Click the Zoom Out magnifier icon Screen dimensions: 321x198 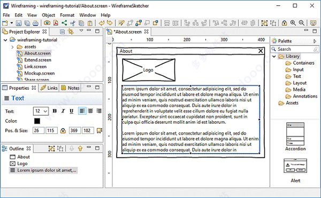pos(301,23)
